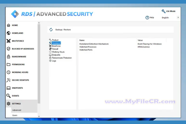Click the Logs gear icon in tree
This screenshot has width=186, height=124.
click(x=50, y=61)
